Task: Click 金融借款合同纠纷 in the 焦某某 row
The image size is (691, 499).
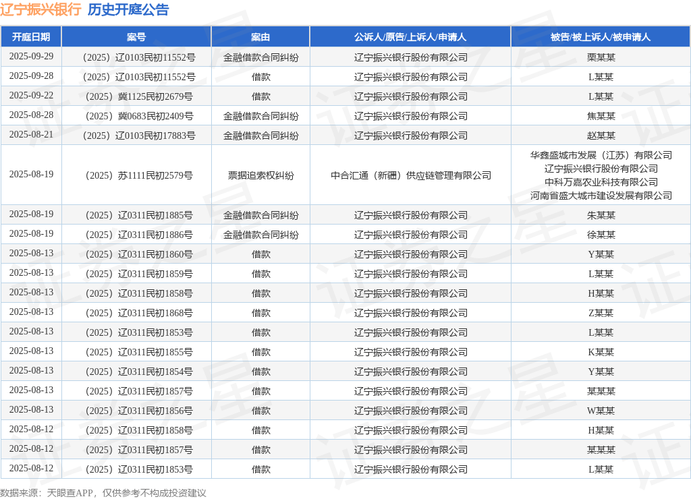Action: tap(261, 116)
